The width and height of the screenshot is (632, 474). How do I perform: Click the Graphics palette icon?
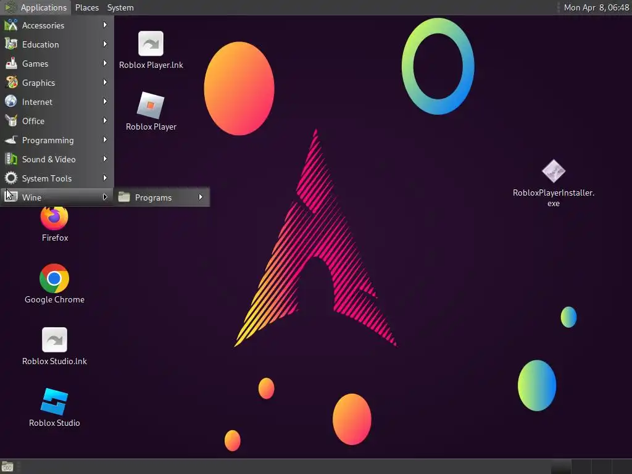coord(11,83)
